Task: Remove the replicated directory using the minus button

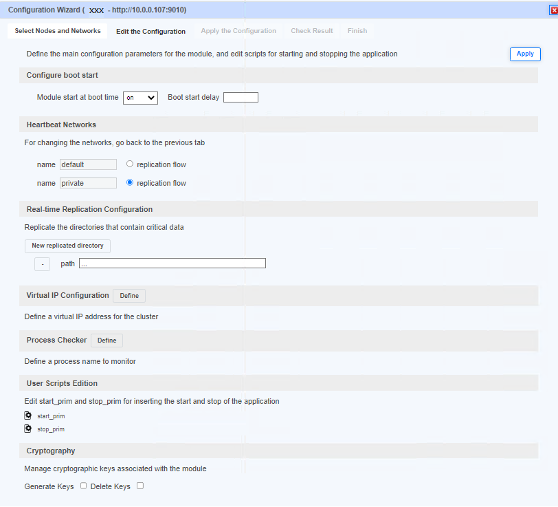Action: pos(42,263)
